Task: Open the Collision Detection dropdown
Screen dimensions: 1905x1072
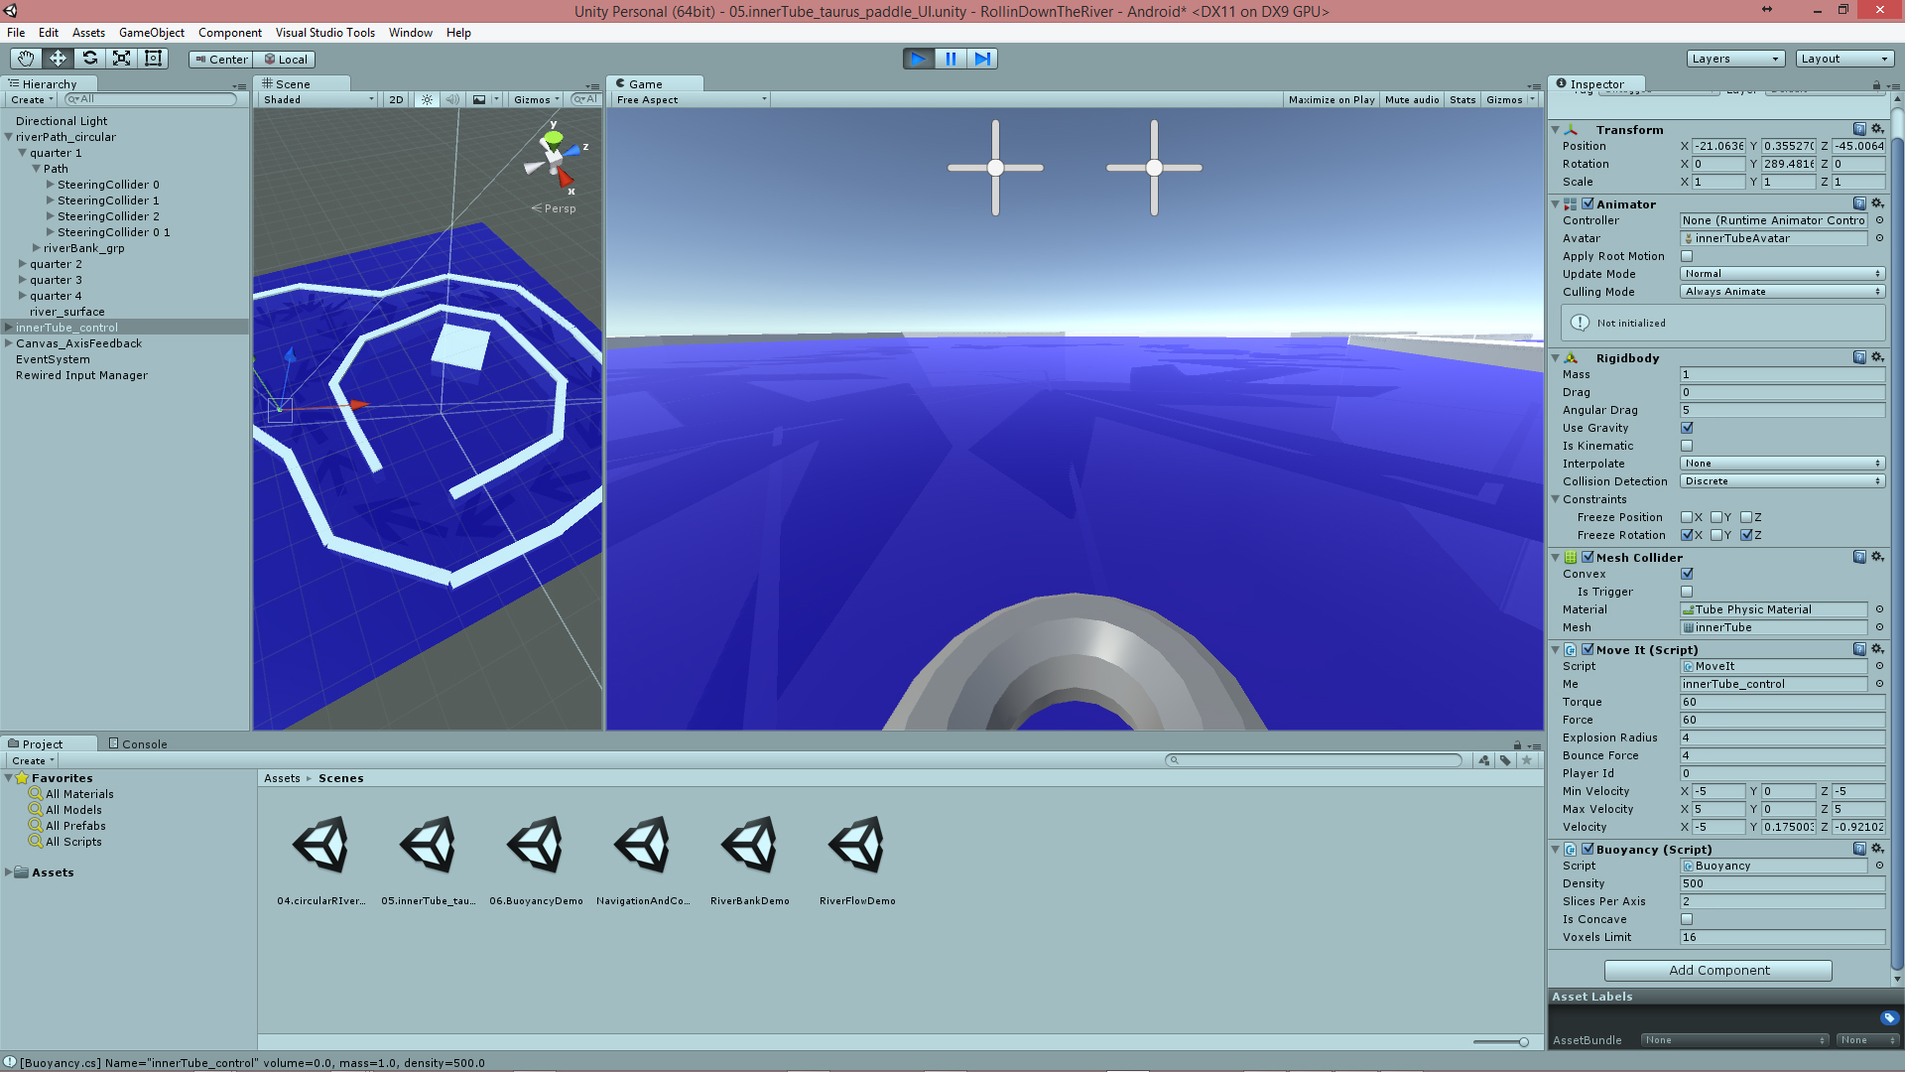Action: click(x=1782, y=481)
